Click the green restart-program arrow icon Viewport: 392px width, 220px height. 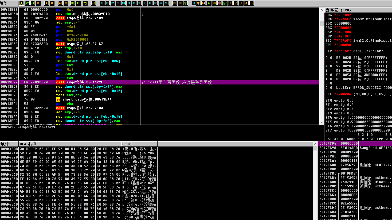27,3
